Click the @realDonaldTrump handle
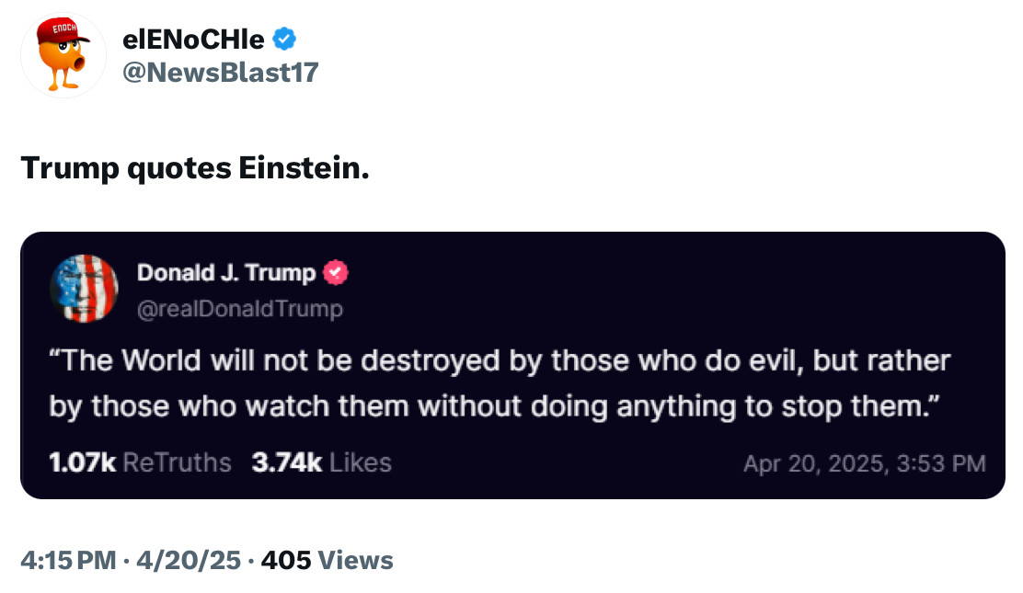1023x593 pixels. click(x=239, y=309)
